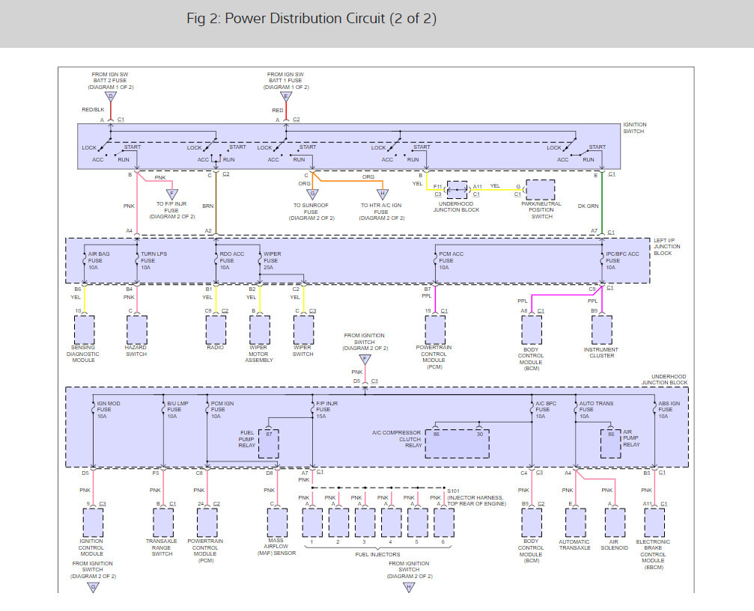
Task: Click the RDO ACC FUSE 10A label
Action: 232,261
